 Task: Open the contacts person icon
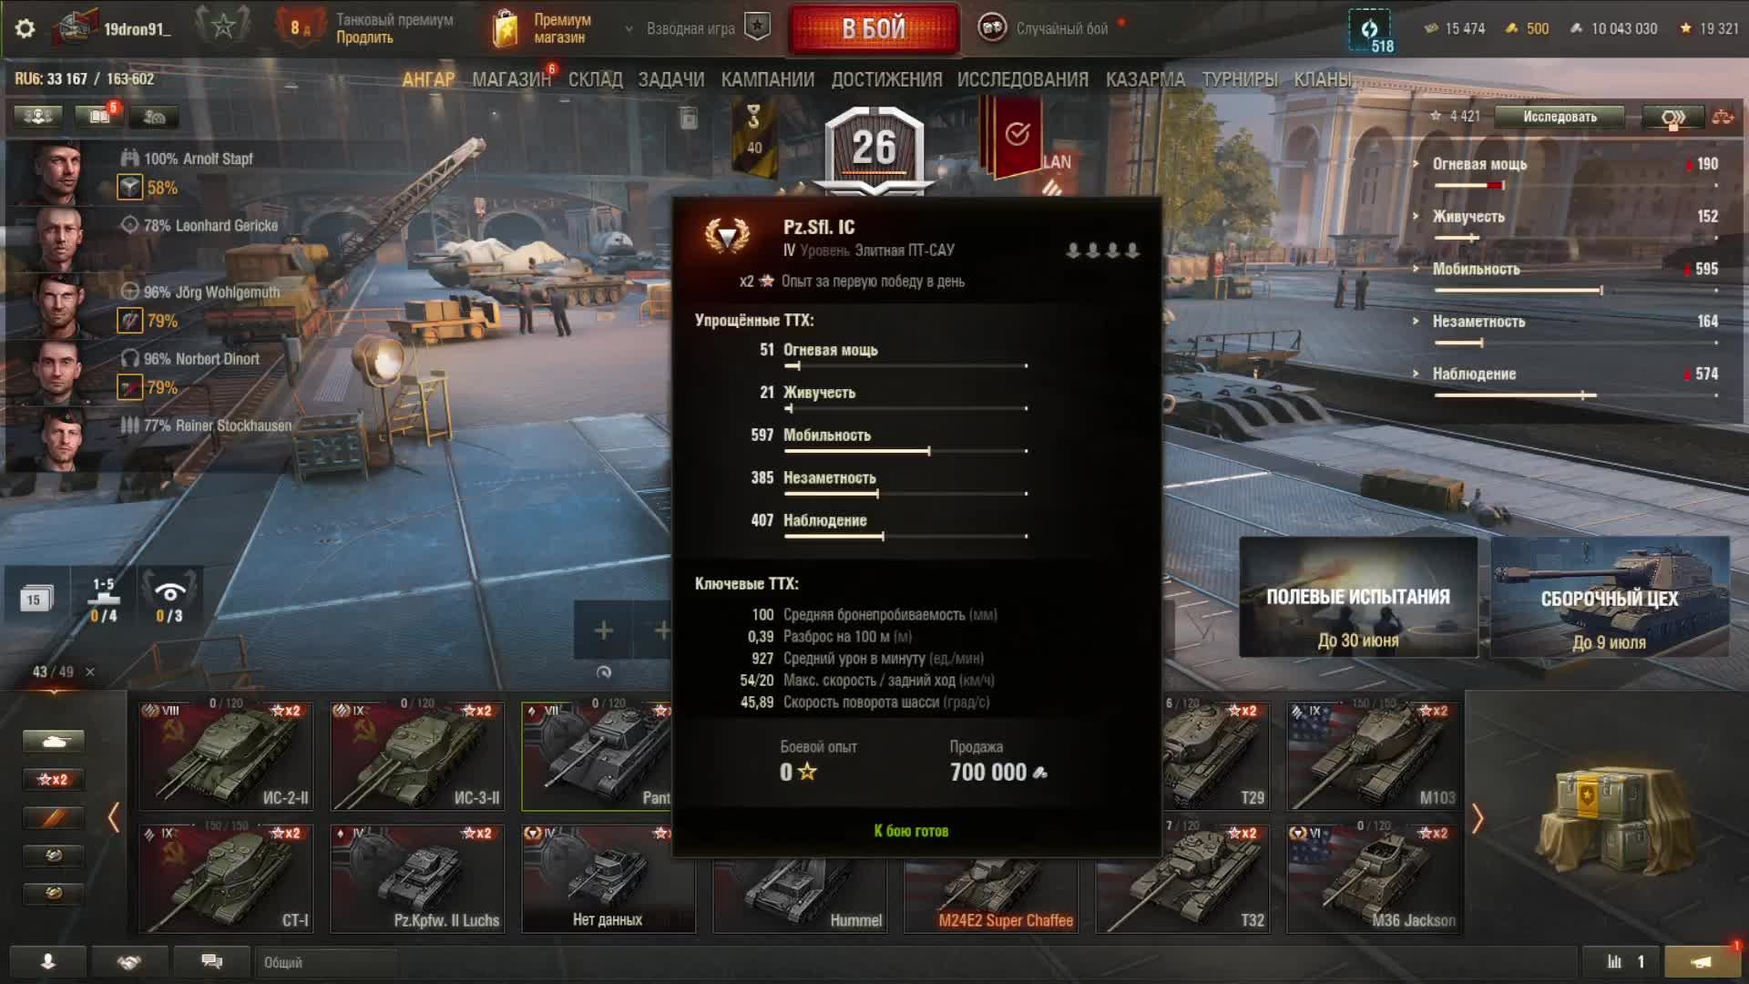pyautogui.click(x=47, y=961)
